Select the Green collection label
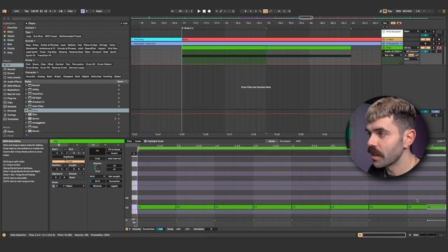 (10, 41)
